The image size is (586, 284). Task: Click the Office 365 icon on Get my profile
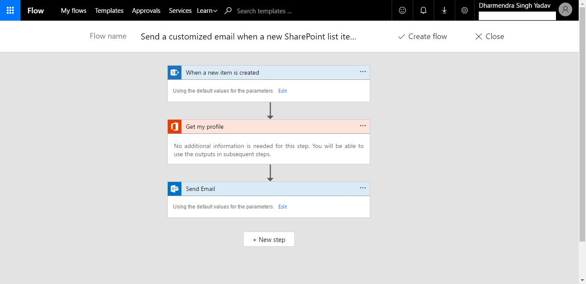click(175, 127)
